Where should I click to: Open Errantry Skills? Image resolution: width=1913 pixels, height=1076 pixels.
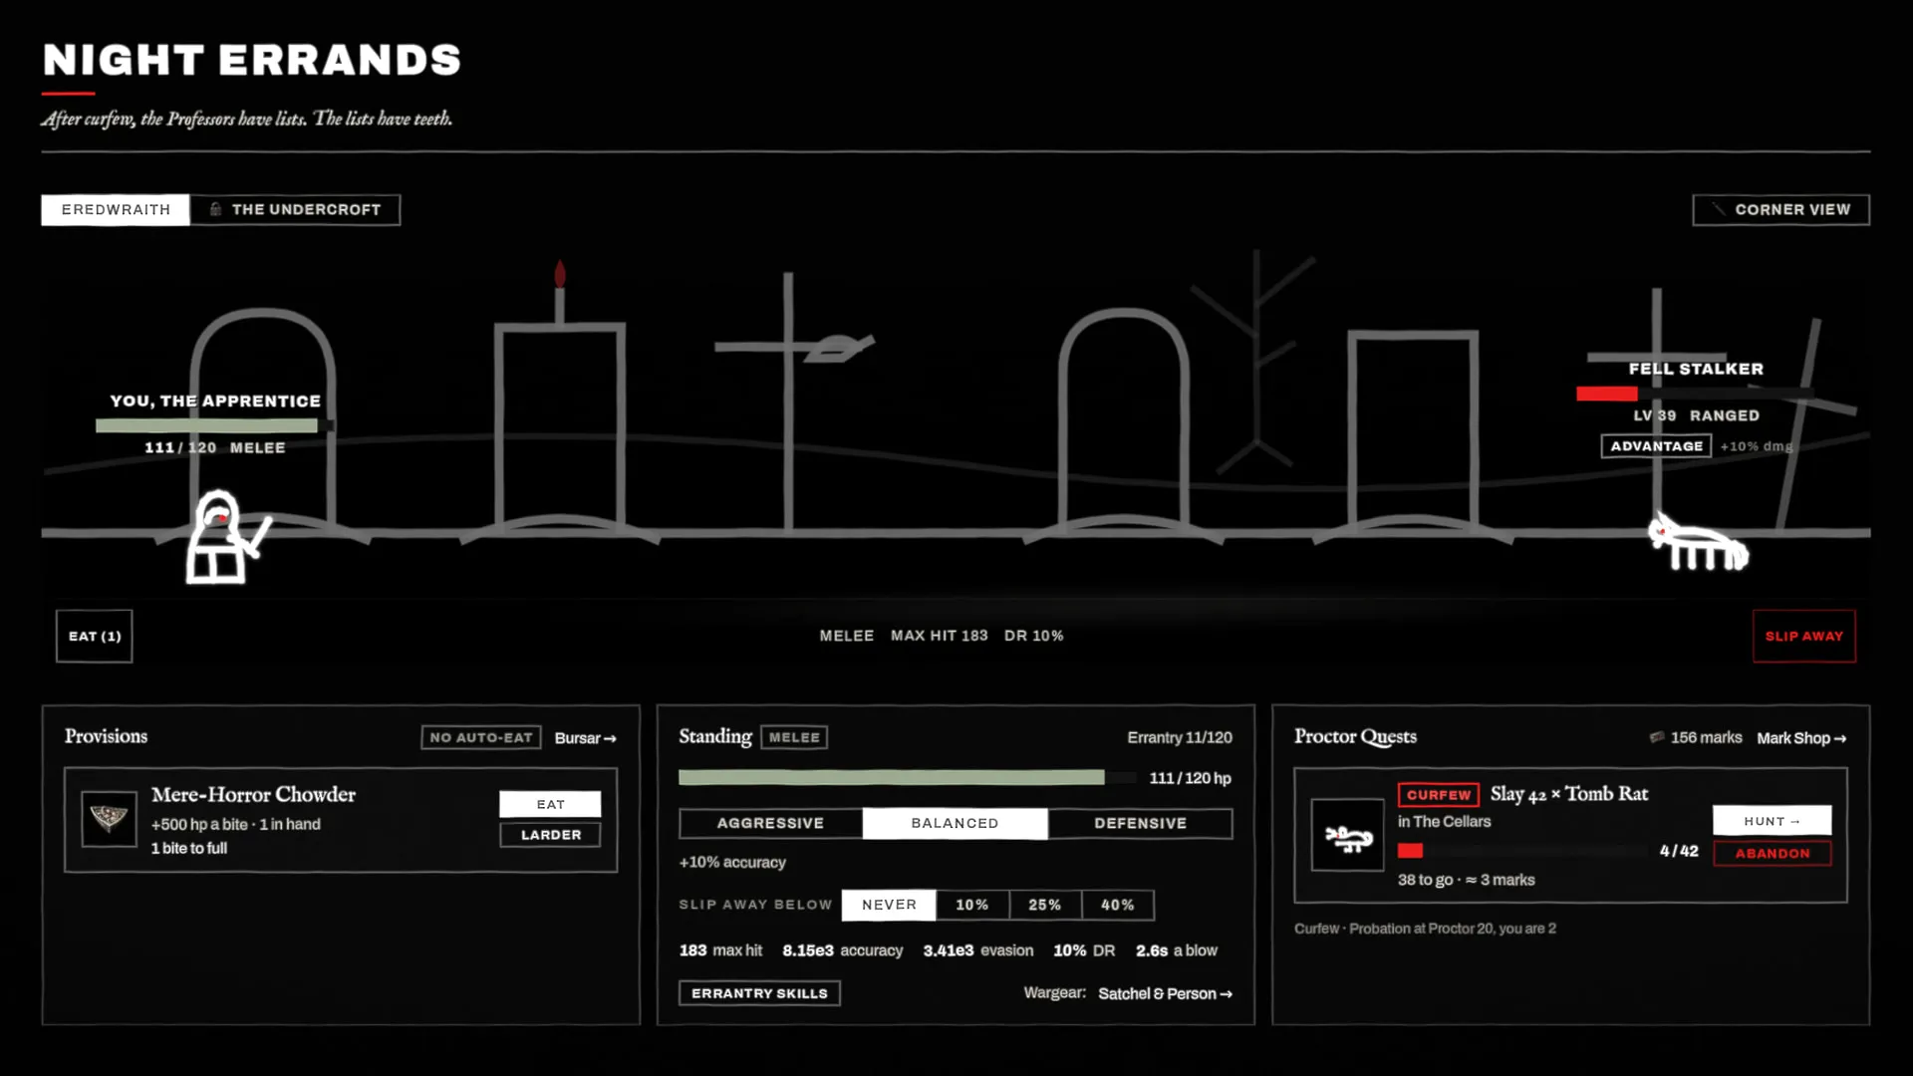tap(759, 993)
